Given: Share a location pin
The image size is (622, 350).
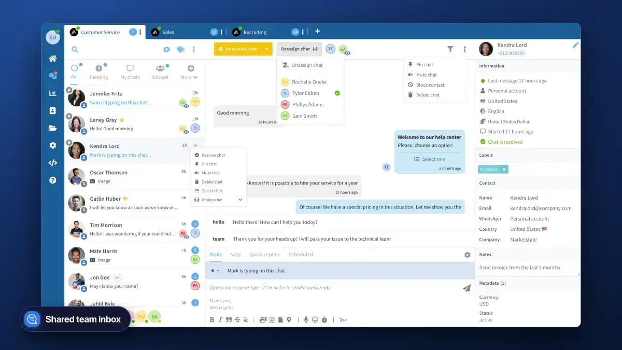Looking at the screenshot, I should tap(289, 320).
